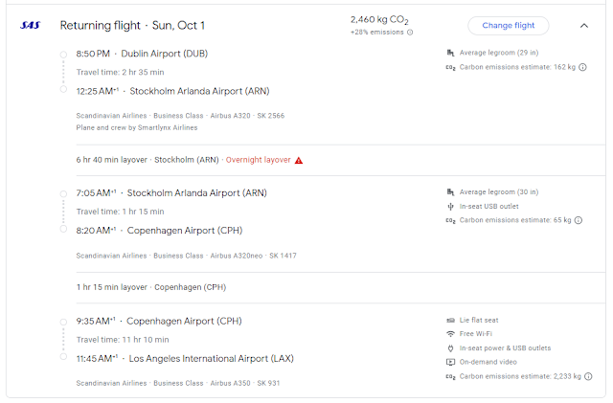Screen dimensions: 613x403
Task: Click Los Angeles International Airport (LAX) text
Action: 212,358
